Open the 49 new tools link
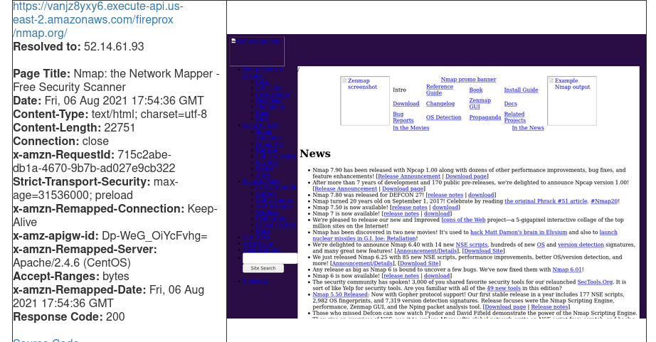The height and width of the screenshot is (342, 656). pyautogui.click(x=504, y=289)
